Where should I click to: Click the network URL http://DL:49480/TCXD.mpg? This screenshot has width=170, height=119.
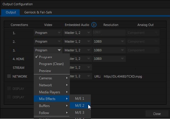pyautogui.click(x=123, y=76)
